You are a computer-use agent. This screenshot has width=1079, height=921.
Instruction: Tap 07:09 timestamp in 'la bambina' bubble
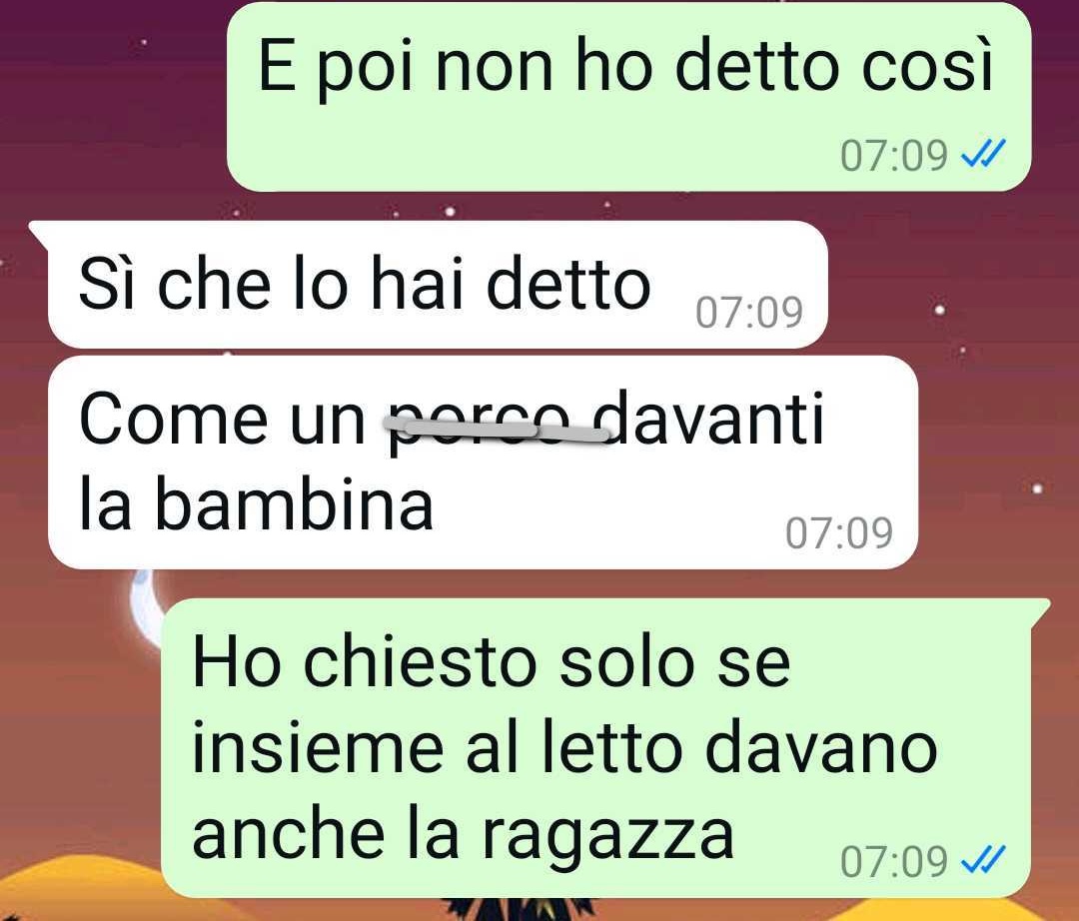point(839,533)
